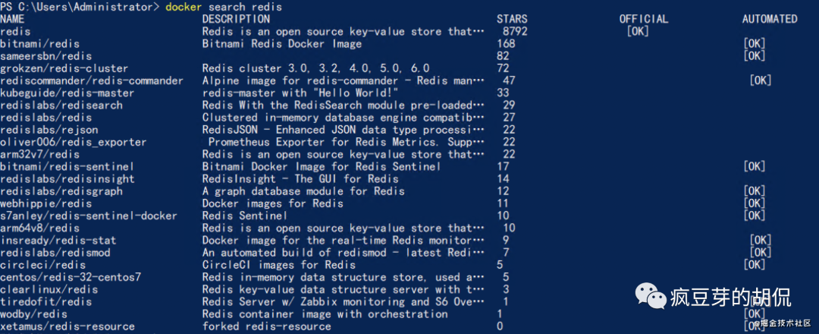Click the centos/redis-32-centos7 image name
Image resolution: width=819 pixels, height=334 pixels.
pyautogui.click(x=71, y=277)
